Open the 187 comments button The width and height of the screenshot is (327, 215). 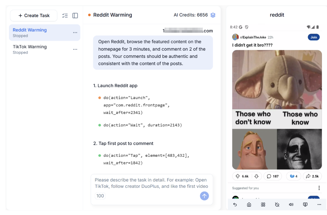[272, 176]
